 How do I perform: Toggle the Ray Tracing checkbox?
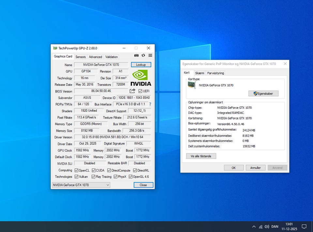click(94, 177)
